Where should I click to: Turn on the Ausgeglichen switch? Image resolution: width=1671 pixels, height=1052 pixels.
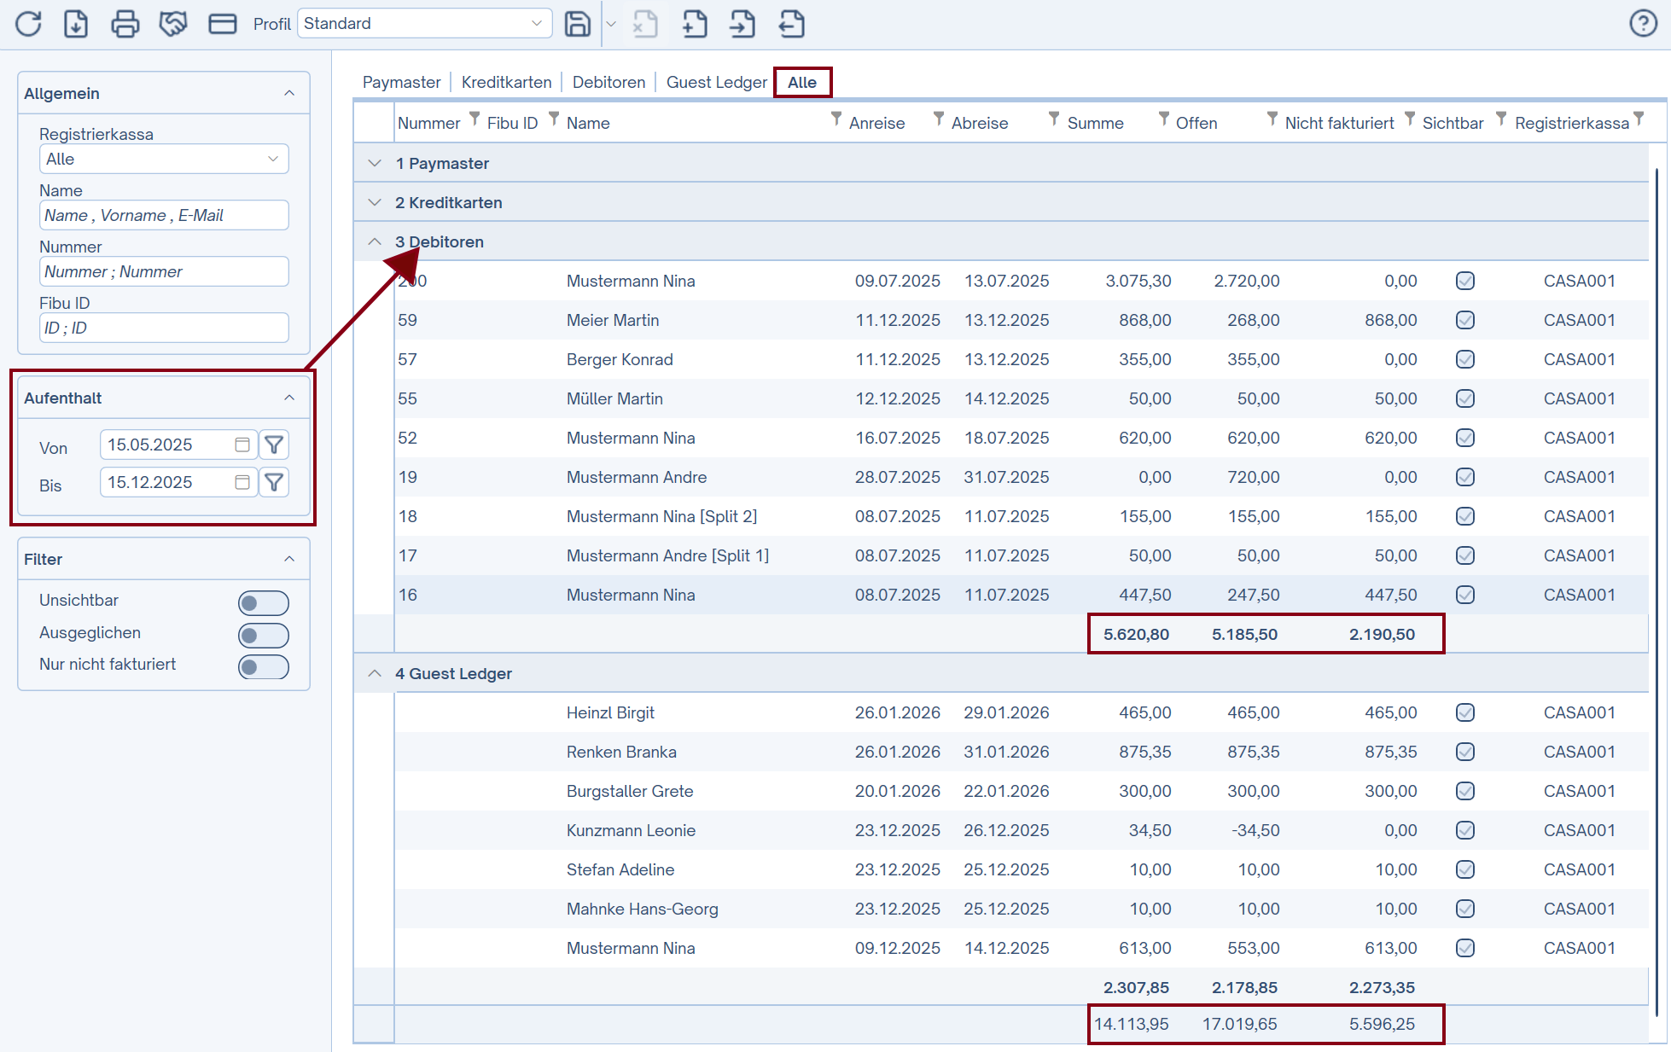(263, 636)
